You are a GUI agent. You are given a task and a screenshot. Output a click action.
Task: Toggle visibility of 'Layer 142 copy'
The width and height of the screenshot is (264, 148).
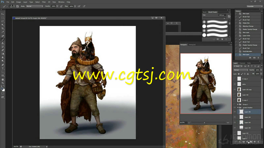(235, 89)
